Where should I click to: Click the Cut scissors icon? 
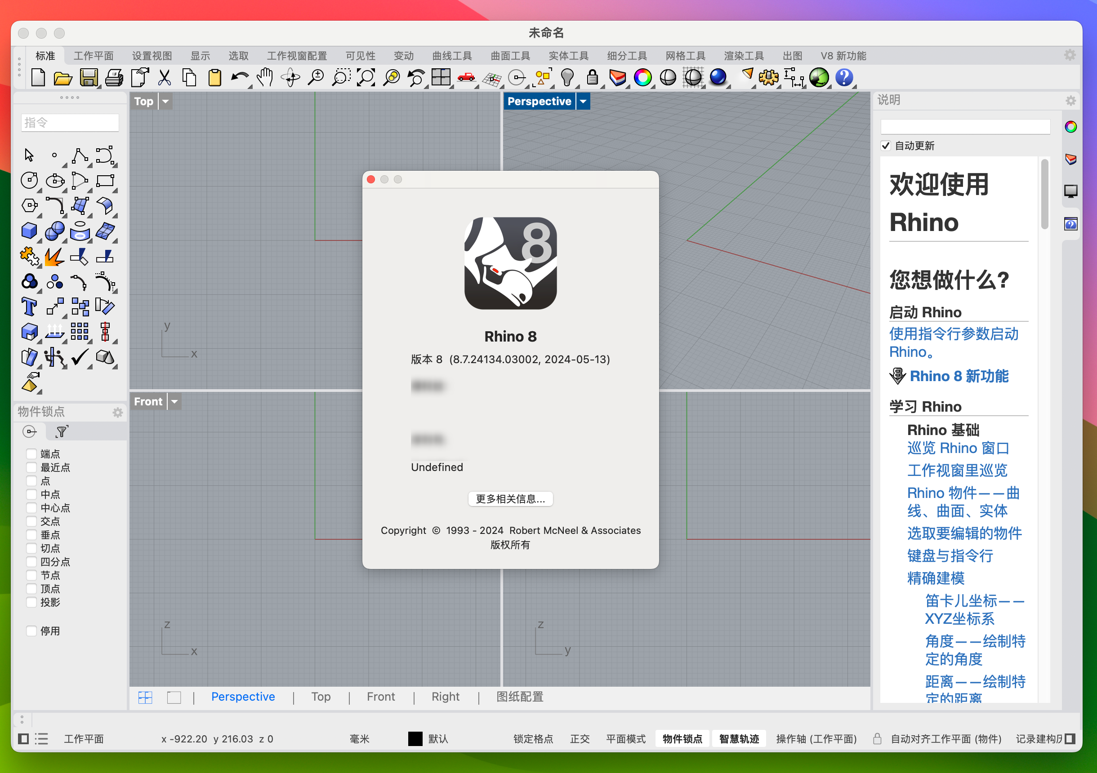pos(165,77)
